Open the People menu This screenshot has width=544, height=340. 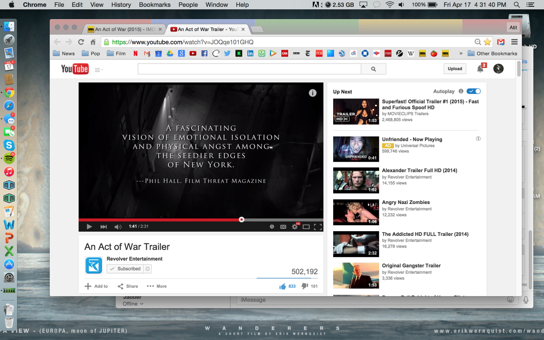188,5
